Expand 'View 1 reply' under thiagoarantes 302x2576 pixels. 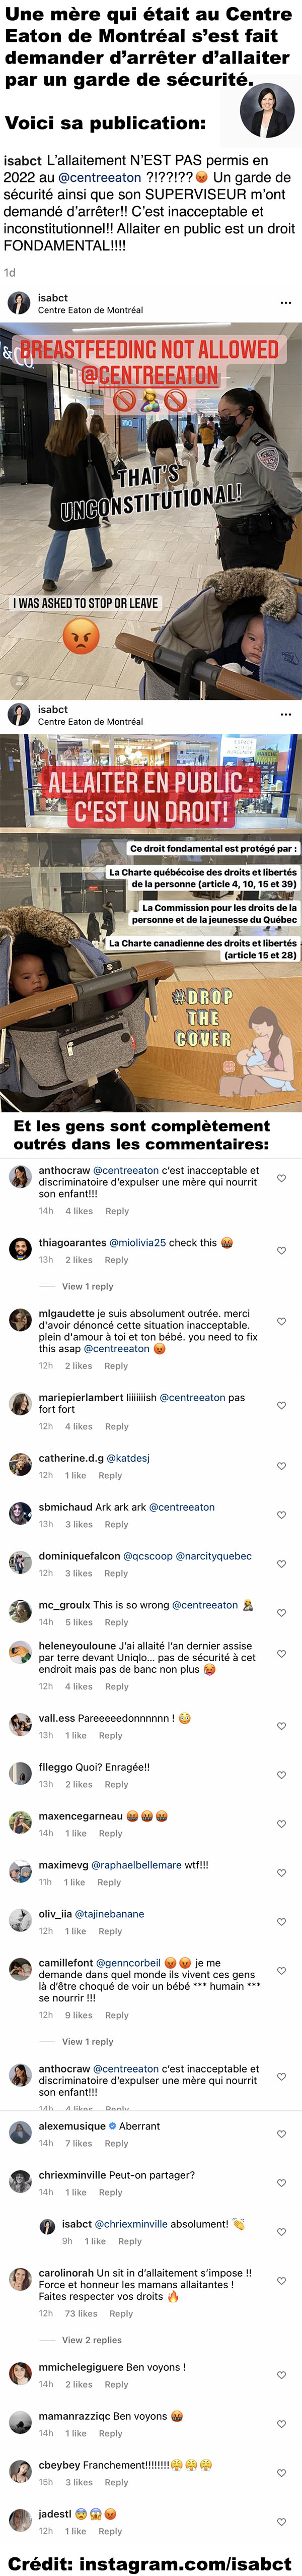point(88,1286)
